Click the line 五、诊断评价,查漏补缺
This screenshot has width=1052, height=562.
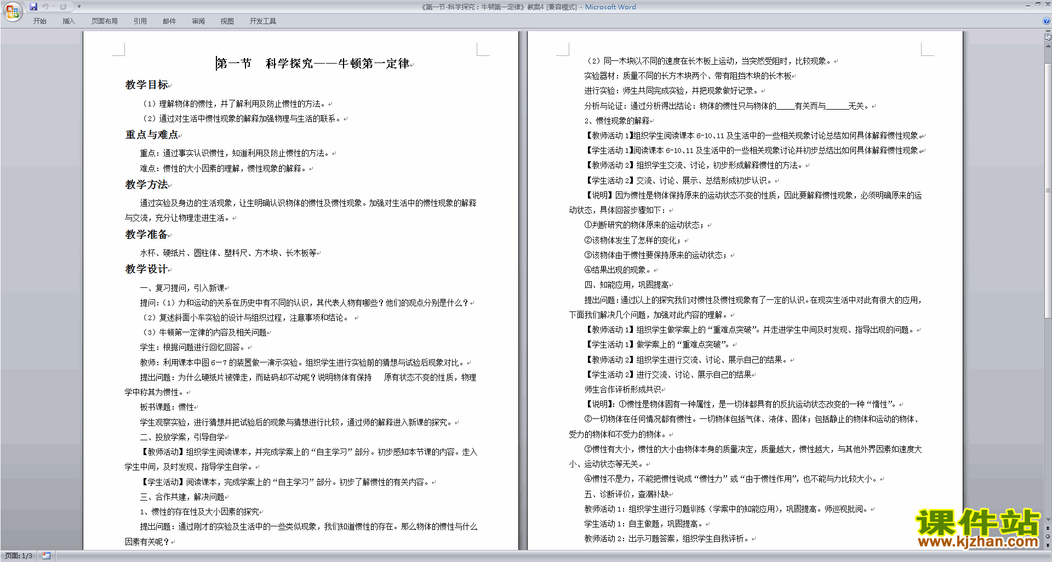627,495
